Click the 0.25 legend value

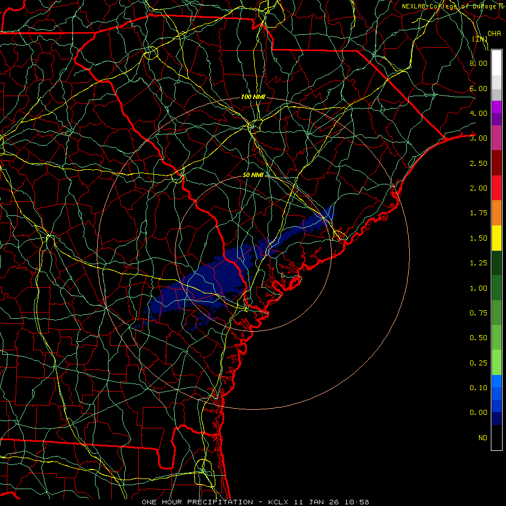[478, 363]
